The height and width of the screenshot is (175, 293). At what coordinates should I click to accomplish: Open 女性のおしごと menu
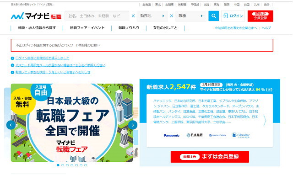pyautogui.click(x=165, y=28)
